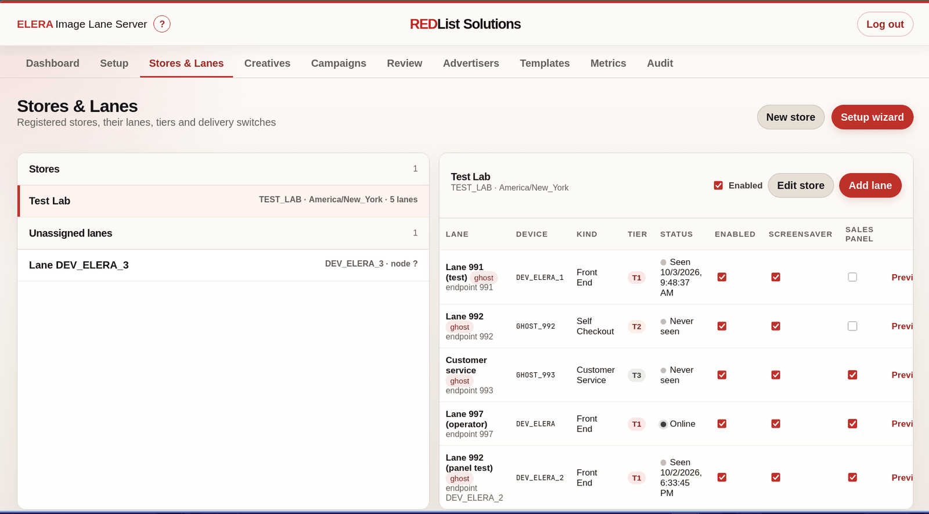Open the help question mark icon
The height and width of the screenshot is (514, 929).
pyautogui.click(x=162, y=24)
